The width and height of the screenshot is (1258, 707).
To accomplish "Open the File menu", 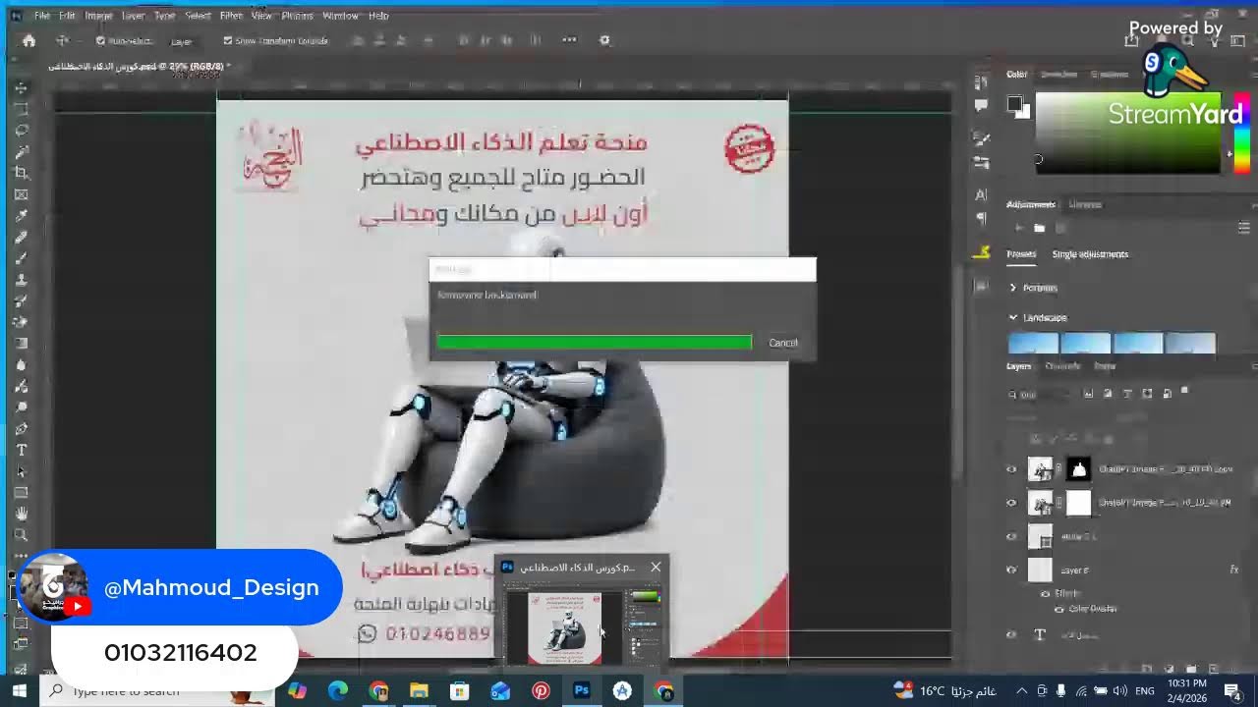I will point(42,16).
